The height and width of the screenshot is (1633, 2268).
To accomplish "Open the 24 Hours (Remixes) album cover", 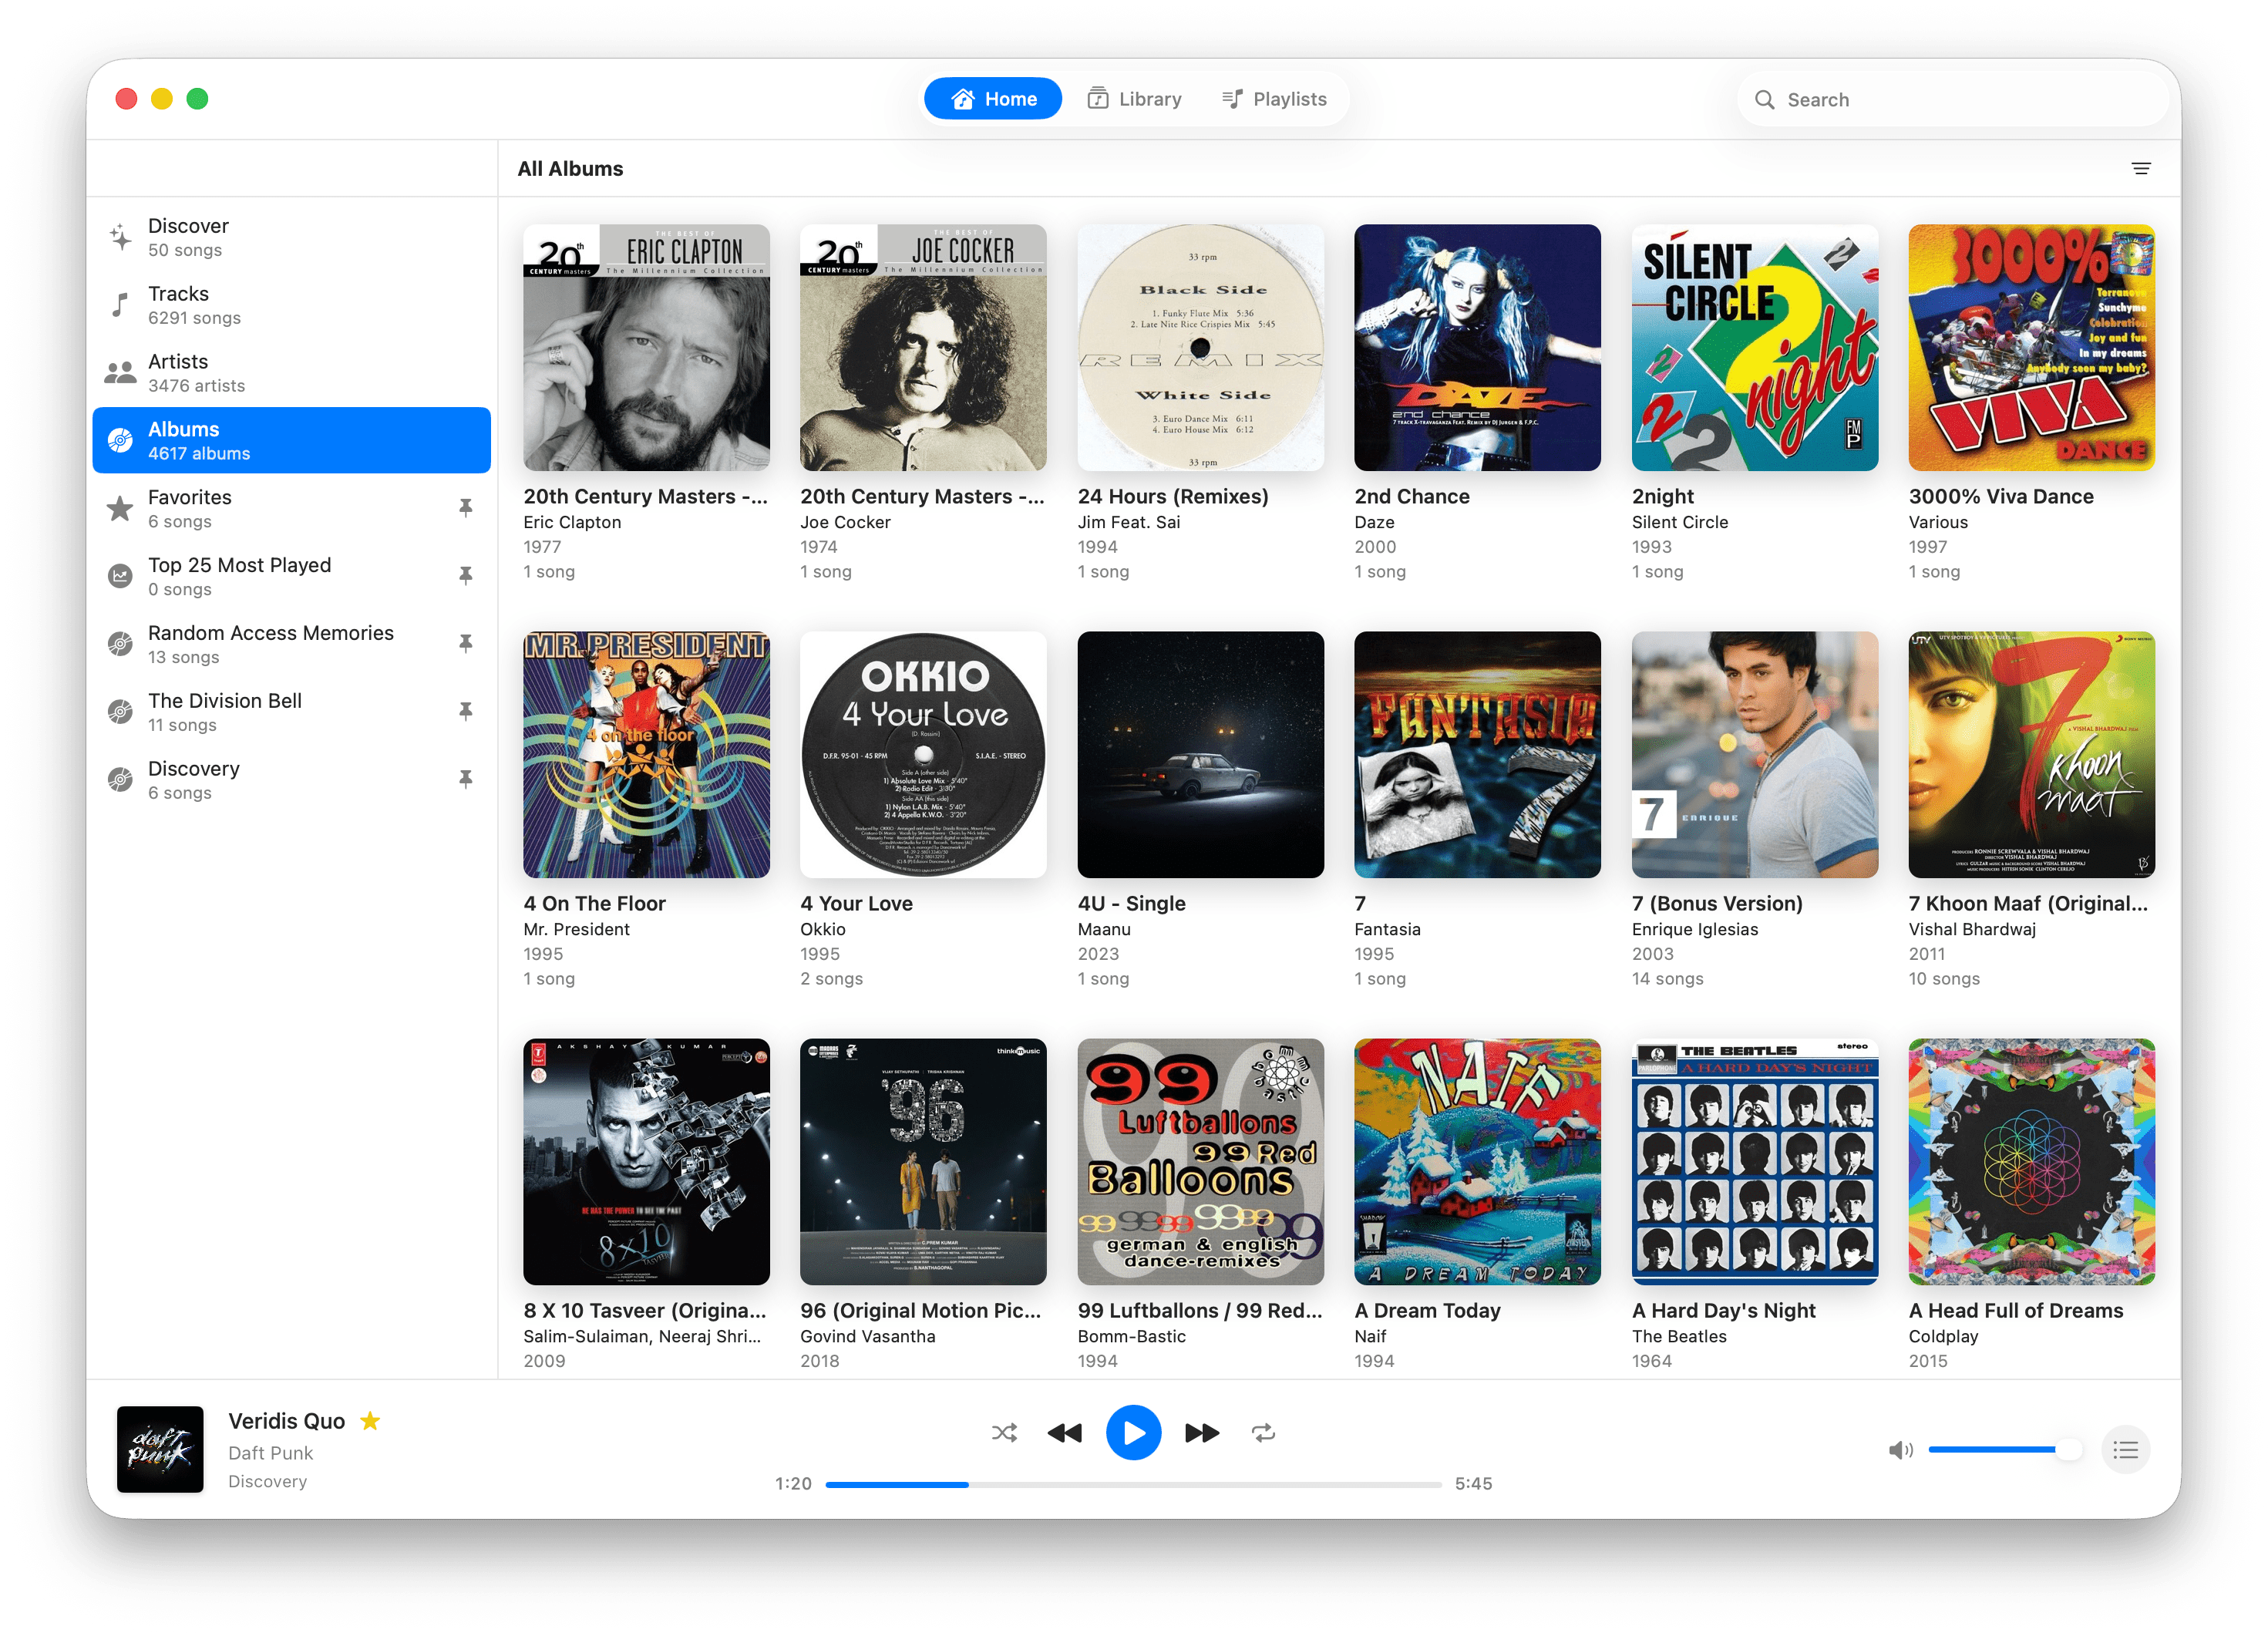I will 1200,348.
